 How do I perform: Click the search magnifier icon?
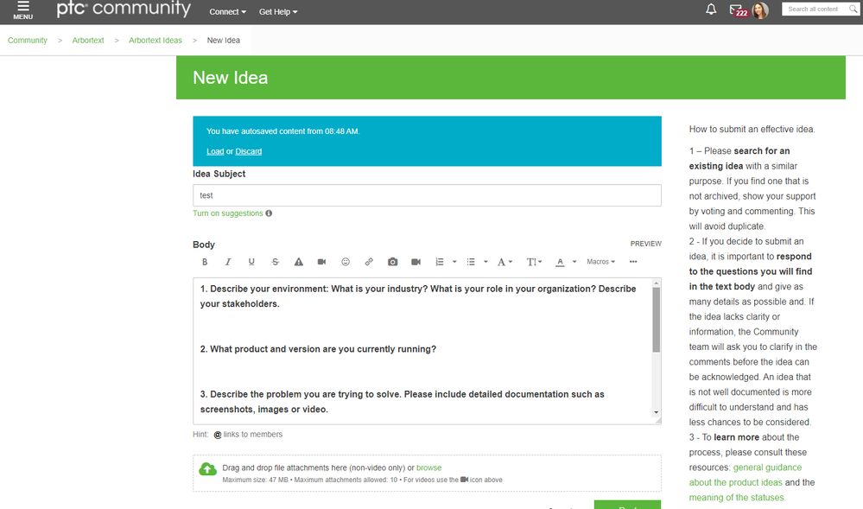(x=853, y=9)
